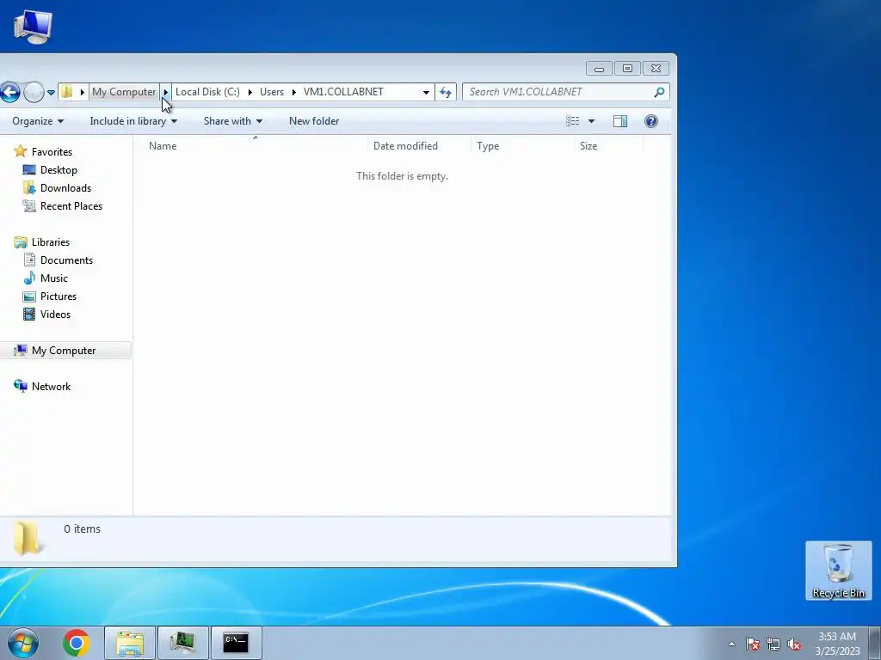This screenshot has height=660, width=881.
Task: Click the folder icon in address bar
Action: tap(67, 91)
